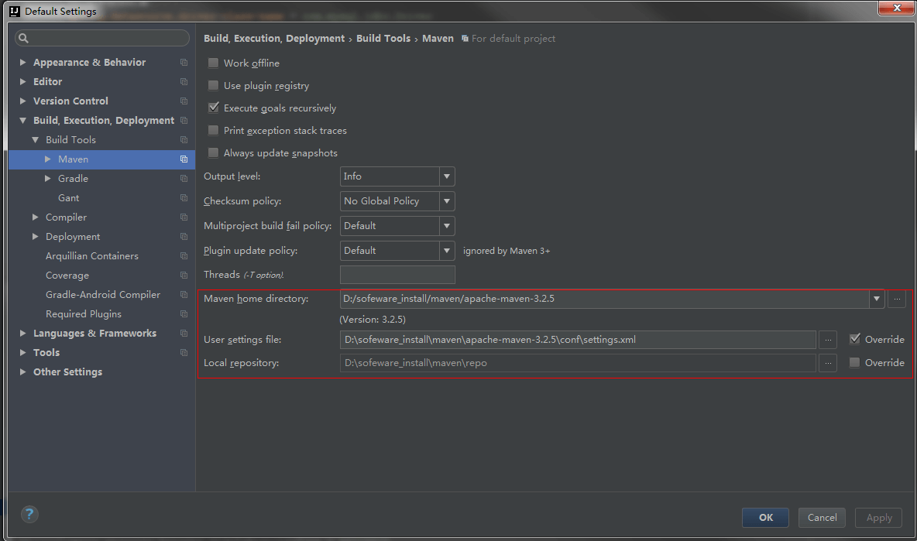Select Gant in settings tree
This screenshot has height=541, width=917.
(68, 198)
